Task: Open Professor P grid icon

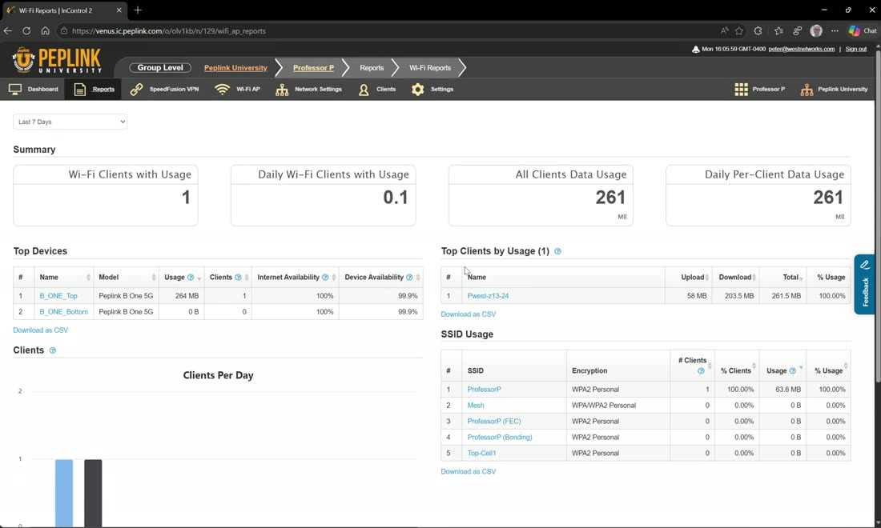Action: tap(741, 90)
